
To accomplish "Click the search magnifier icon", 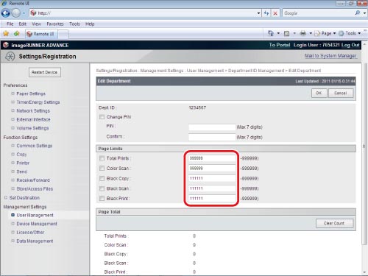I will pyautogui.click(x=358, y=13).
